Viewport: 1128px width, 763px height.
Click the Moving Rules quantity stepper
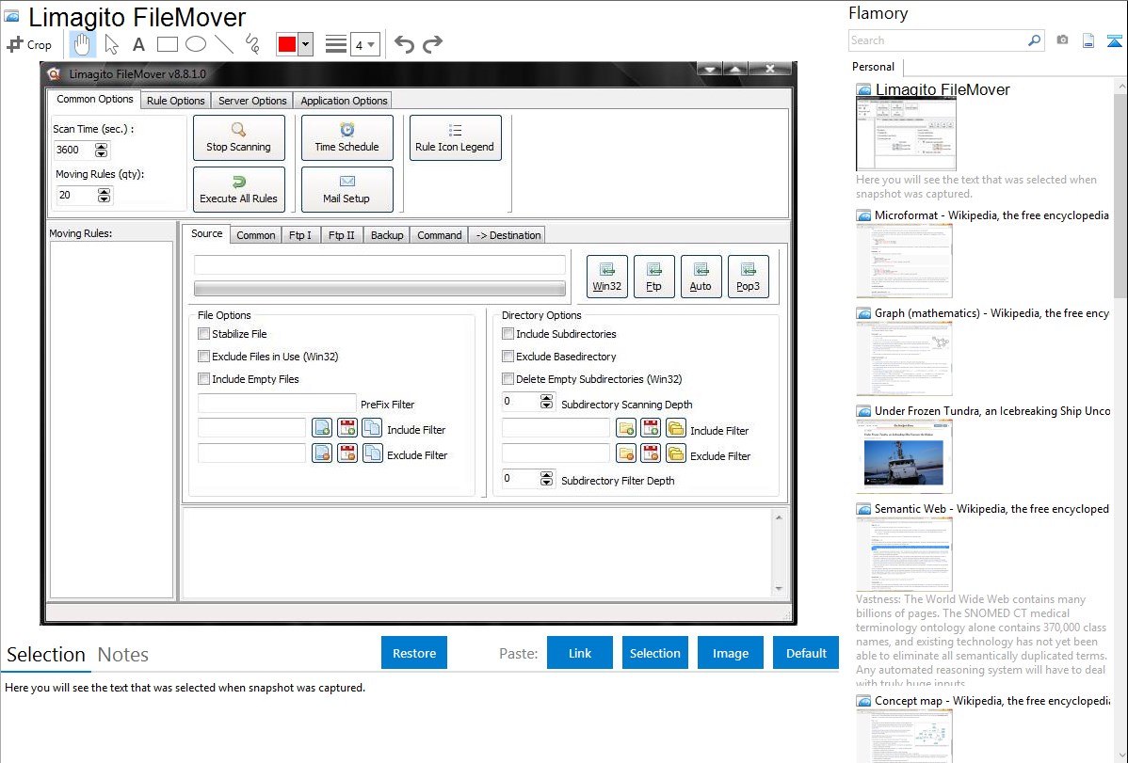pyautogui.click(x=105, y=195)
